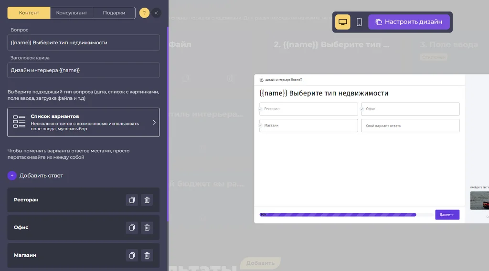Copy the Магазин answer option
489x271 pixels.
click(x=132, y=255)
